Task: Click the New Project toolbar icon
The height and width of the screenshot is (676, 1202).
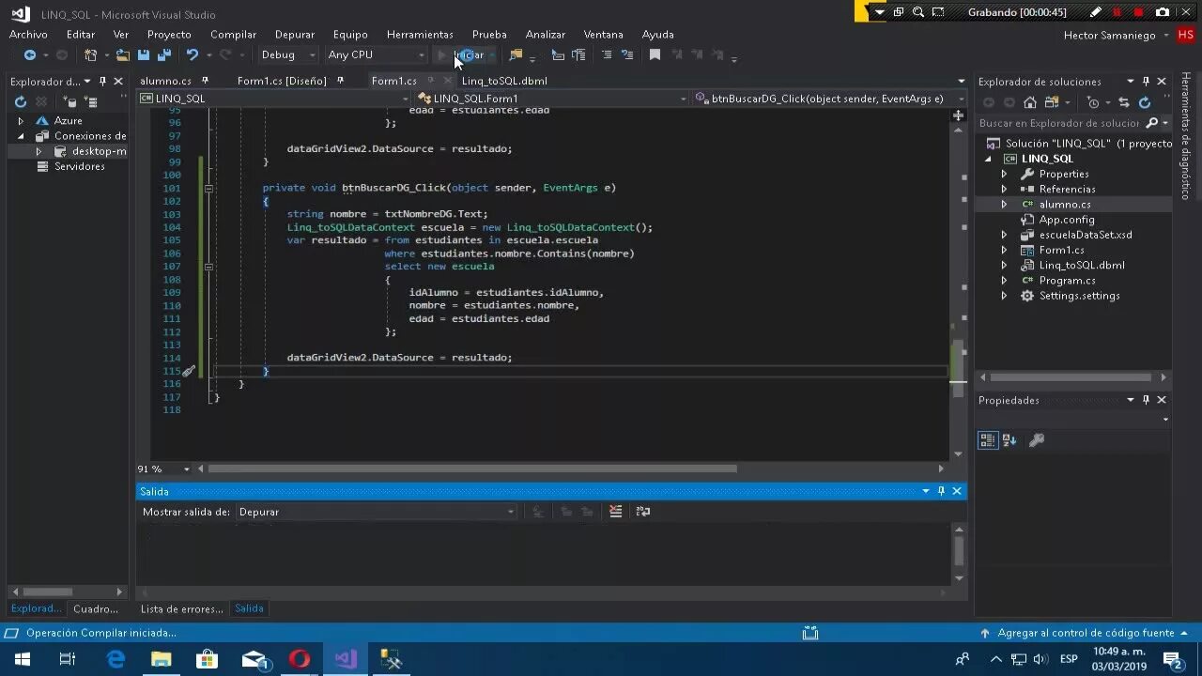Action: coord(90,55)
